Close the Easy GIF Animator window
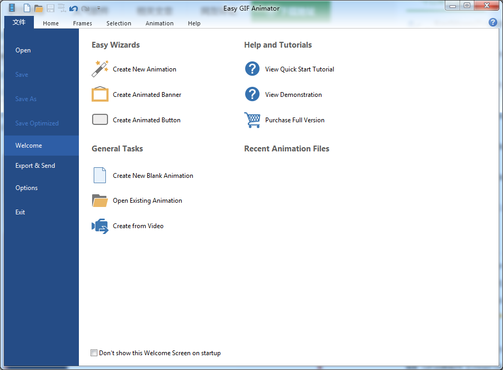Image resolution: width=503 pixels, height=370 pixels. pyautogui.click(x=487, y=5)
